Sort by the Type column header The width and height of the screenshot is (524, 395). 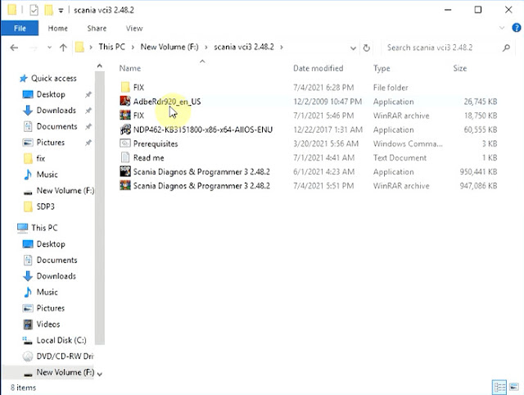(382, 68)
